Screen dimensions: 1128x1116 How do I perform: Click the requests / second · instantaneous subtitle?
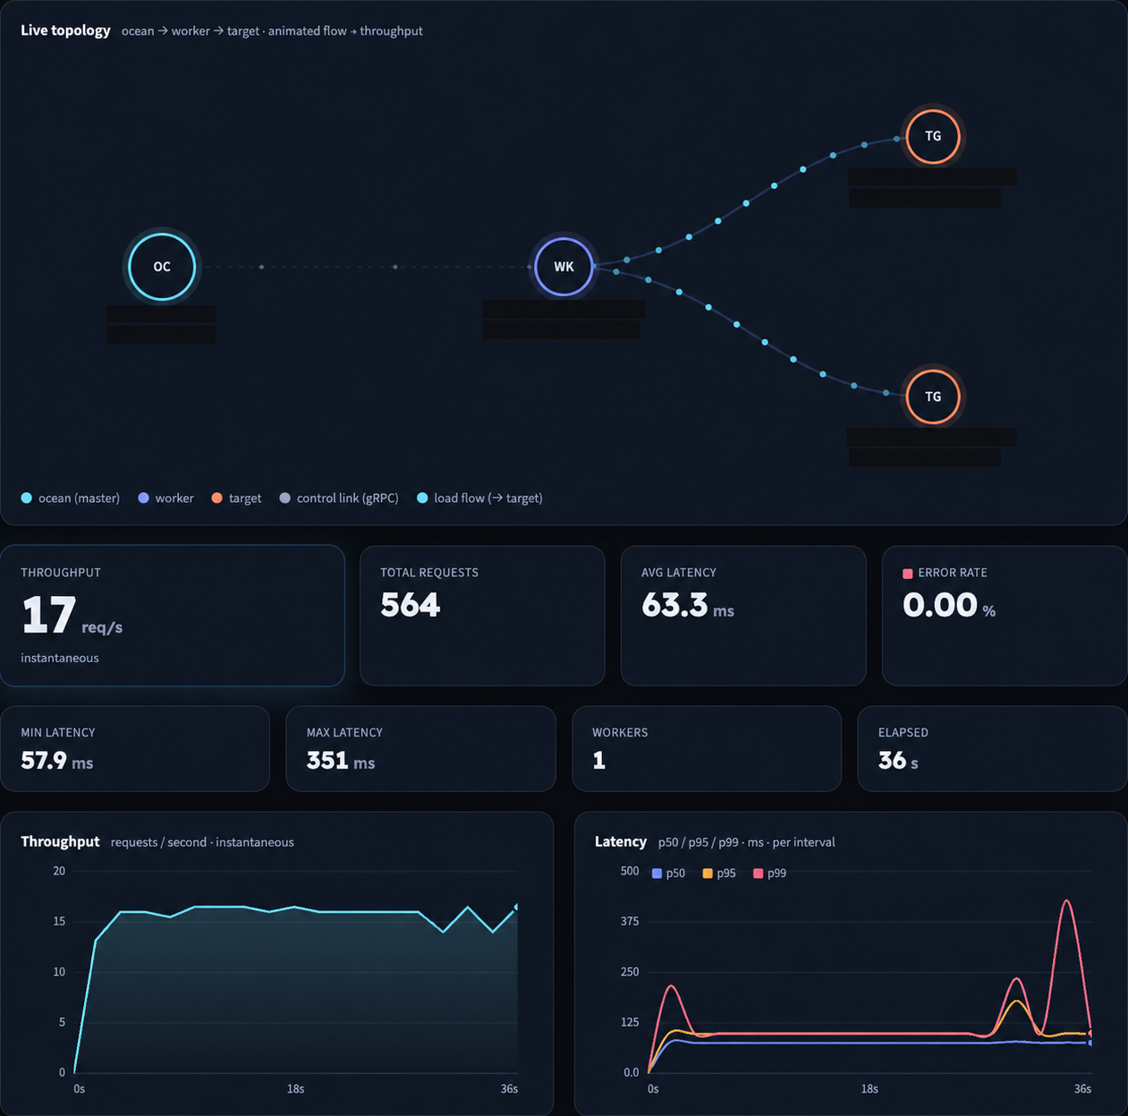[x=202, y=842]
